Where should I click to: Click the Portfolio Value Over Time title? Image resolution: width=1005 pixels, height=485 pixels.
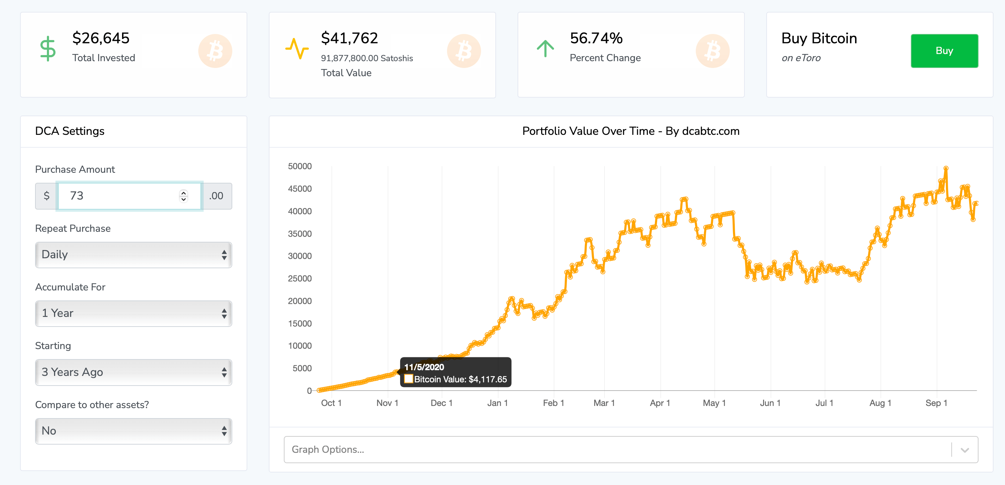tap(631, 131)
